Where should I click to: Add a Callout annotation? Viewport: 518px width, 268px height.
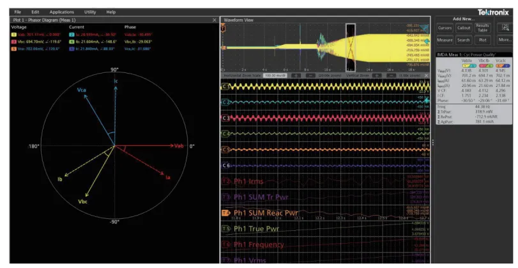coord(464,28)
